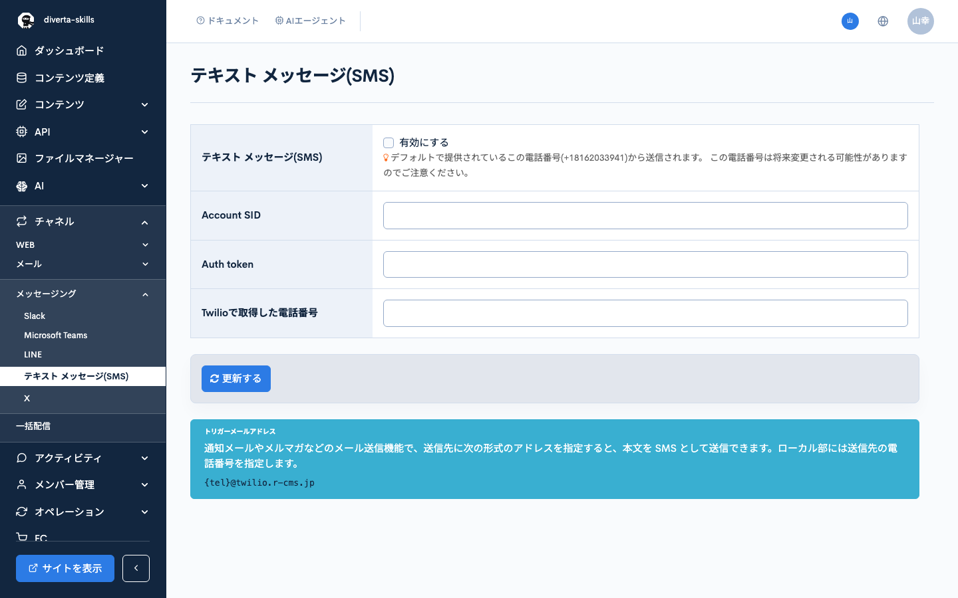Screen dimensions: 958x598
Task: Click the オペレーション refresh icon
Action: pos(22,512)
